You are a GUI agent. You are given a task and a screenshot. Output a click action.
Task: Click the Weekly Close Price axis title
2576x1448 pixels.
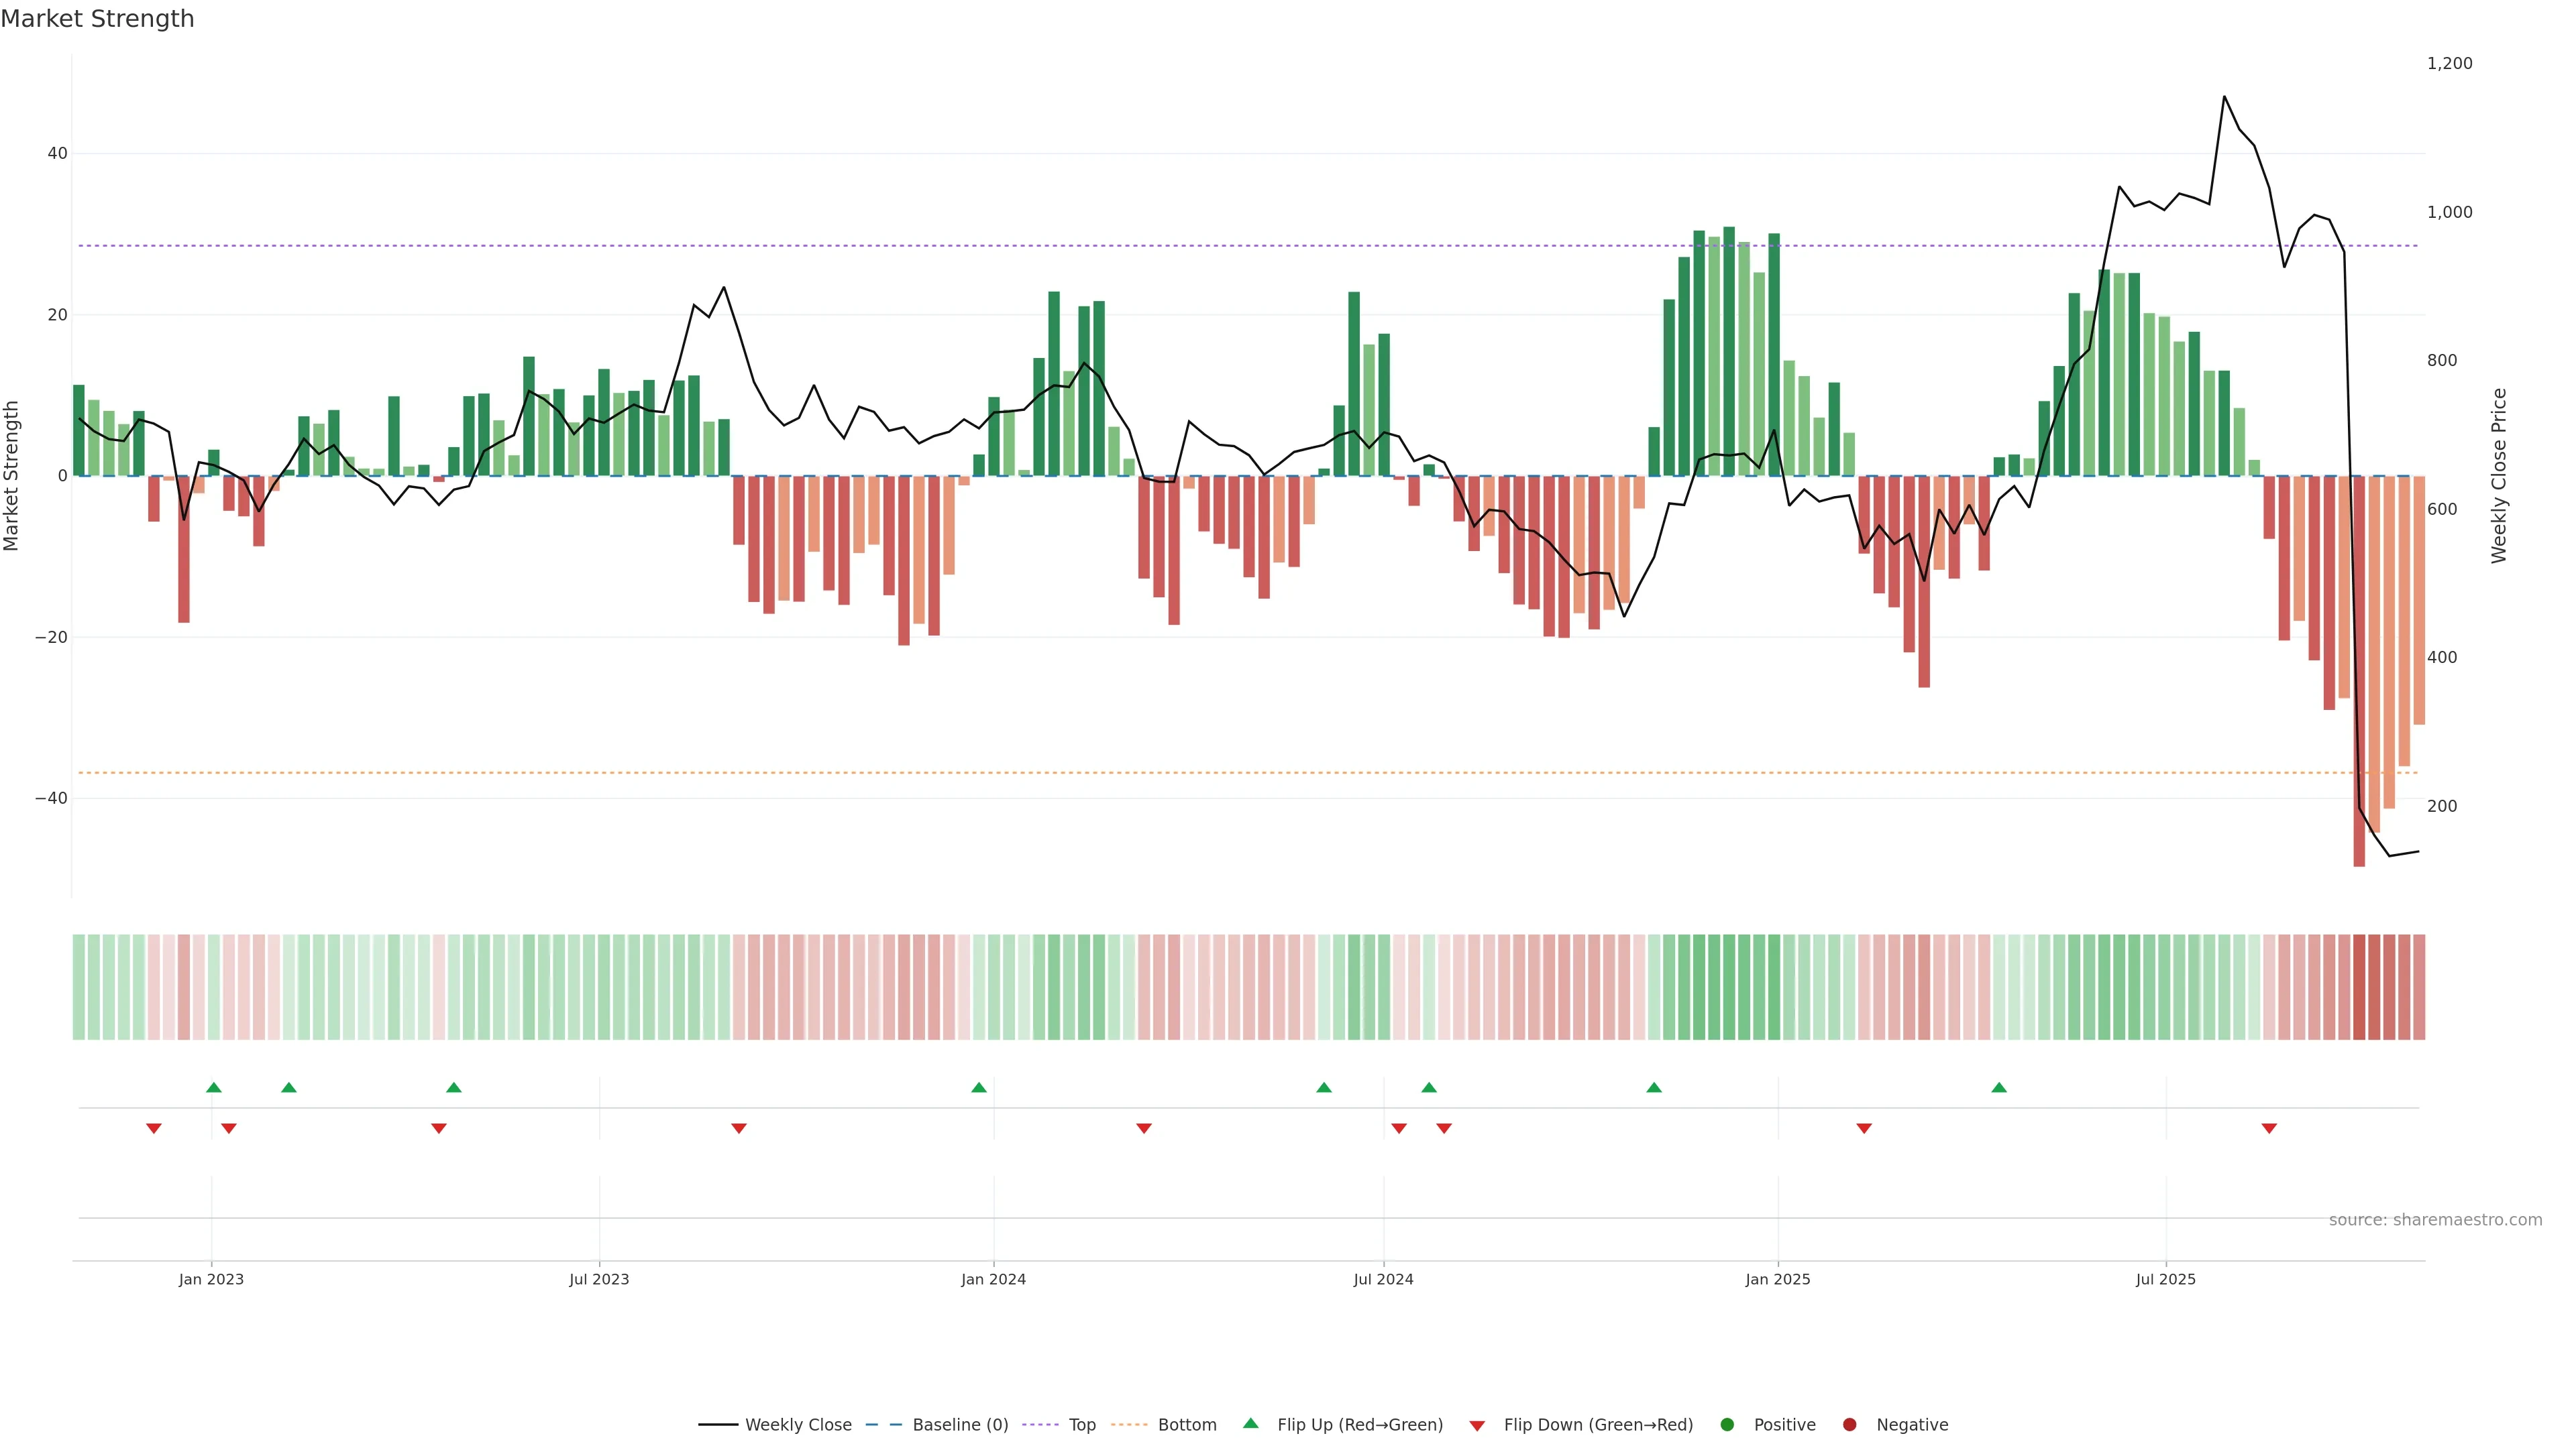[2499, 476]
